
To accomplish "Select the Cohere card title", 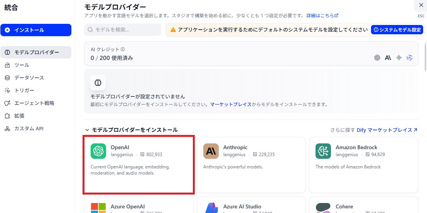I will [x=344, y=206].
